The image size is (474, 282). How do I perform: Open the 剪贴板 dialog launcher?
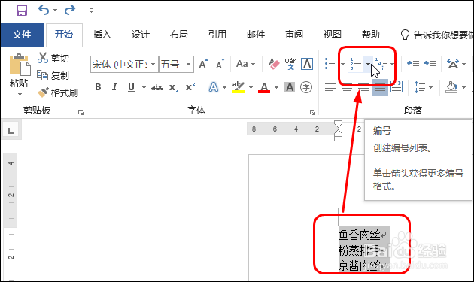tap(81, 113)
